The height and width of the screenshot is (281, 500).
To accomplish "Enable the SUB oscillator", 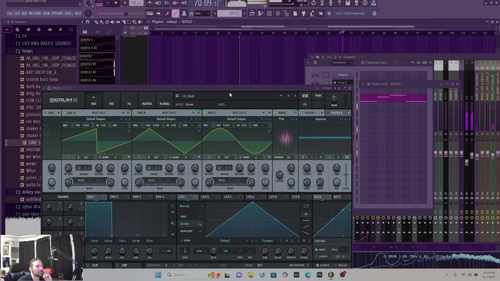I will point(45,113).
